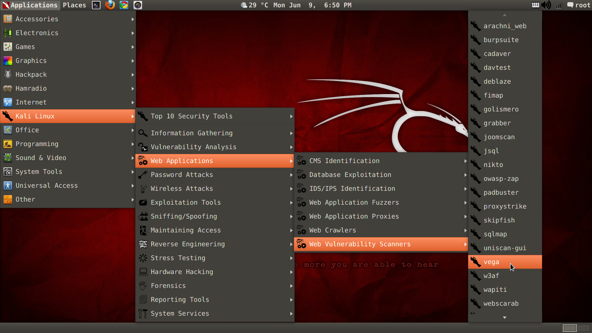This screenshot has width=592, height=333.
Task: Select Web Vulnerability Scanners
Action: point(381,244)
